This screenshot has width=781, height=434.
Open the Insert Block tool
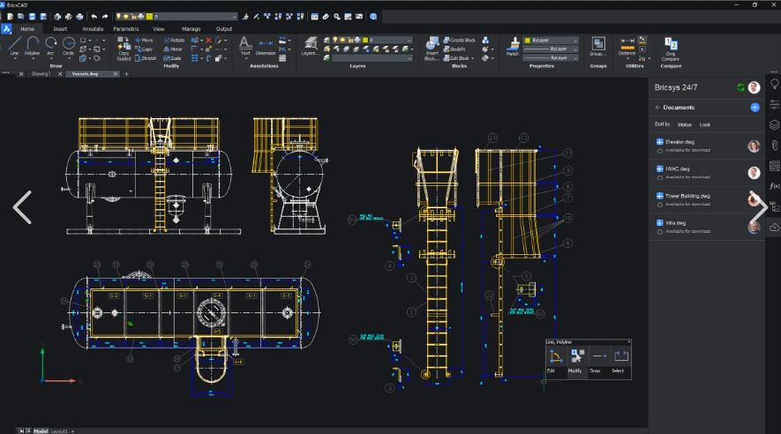[x=432, y=46]
